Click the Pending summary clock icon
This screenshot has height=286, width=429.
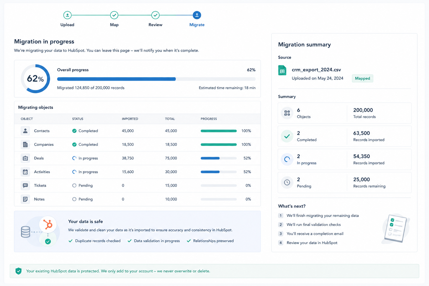(x=287, y=182)
